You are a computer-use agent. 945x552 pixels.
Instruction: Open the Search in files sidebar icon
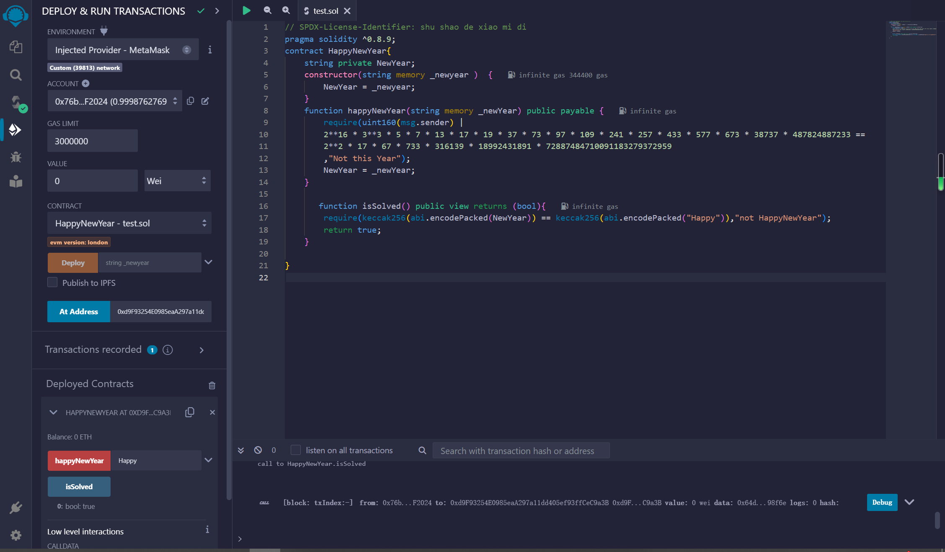15,75
